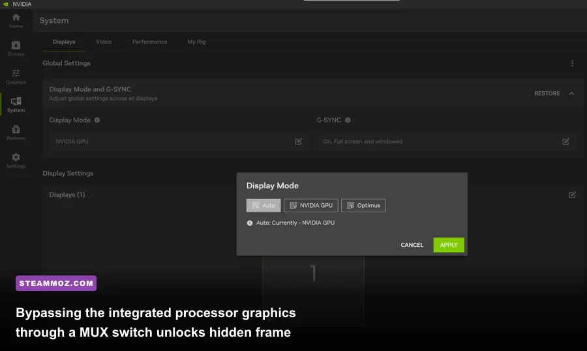This screenshot has height=351, width=587.
Task: Edit the Displays (1) section
Action: [572, 195]
